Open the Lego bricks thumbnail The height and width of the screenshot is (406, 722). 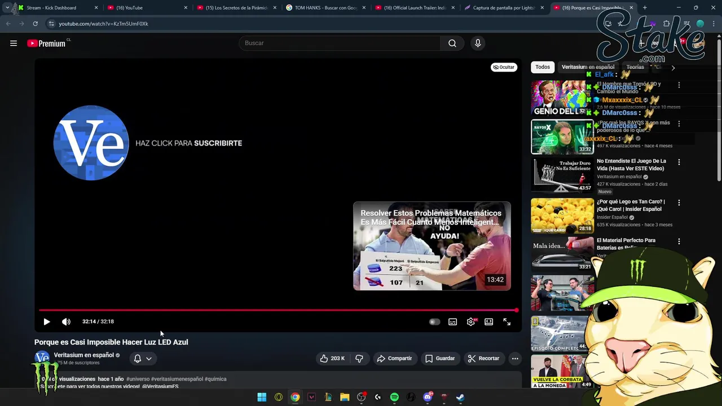562,215
